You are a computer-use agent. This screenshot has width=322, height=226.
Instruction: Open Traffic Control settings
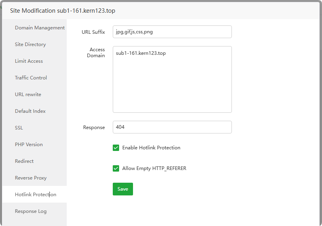coord(31,78)
